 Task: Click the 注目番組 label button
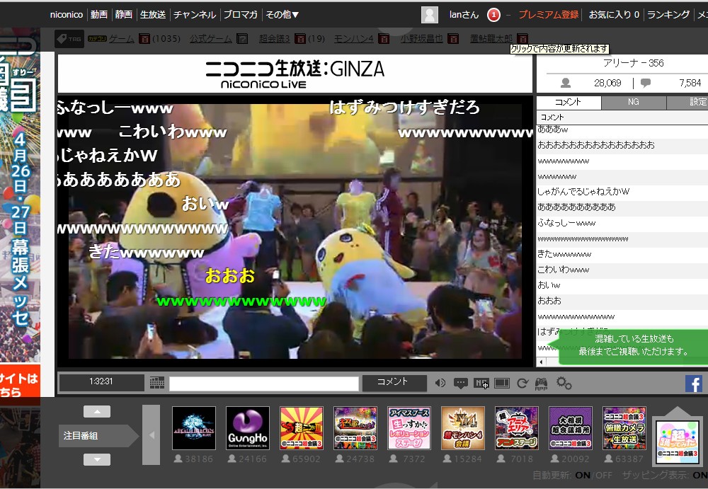click(98, 436)
